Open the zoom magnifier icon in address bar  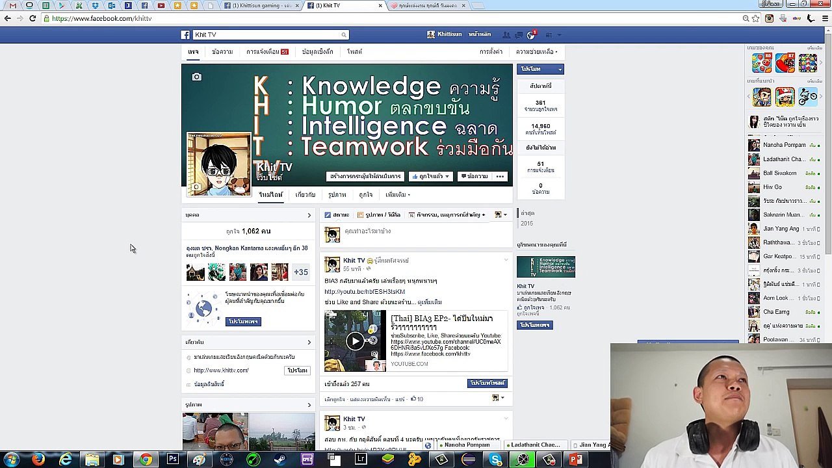[746, 18]
